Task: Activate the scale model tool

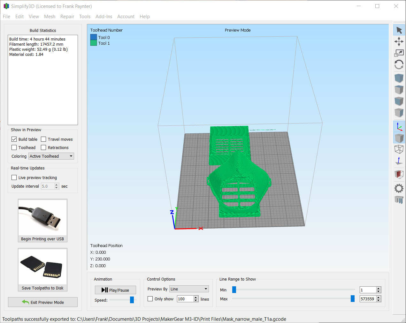Action: tap(399, 53)
